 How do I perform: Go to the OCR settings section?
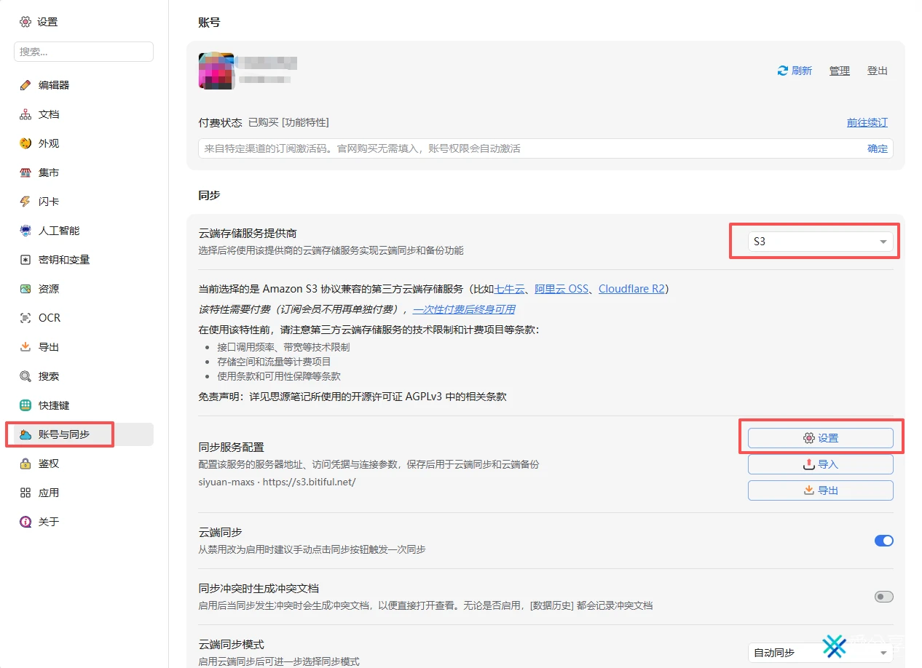[84, 318]
